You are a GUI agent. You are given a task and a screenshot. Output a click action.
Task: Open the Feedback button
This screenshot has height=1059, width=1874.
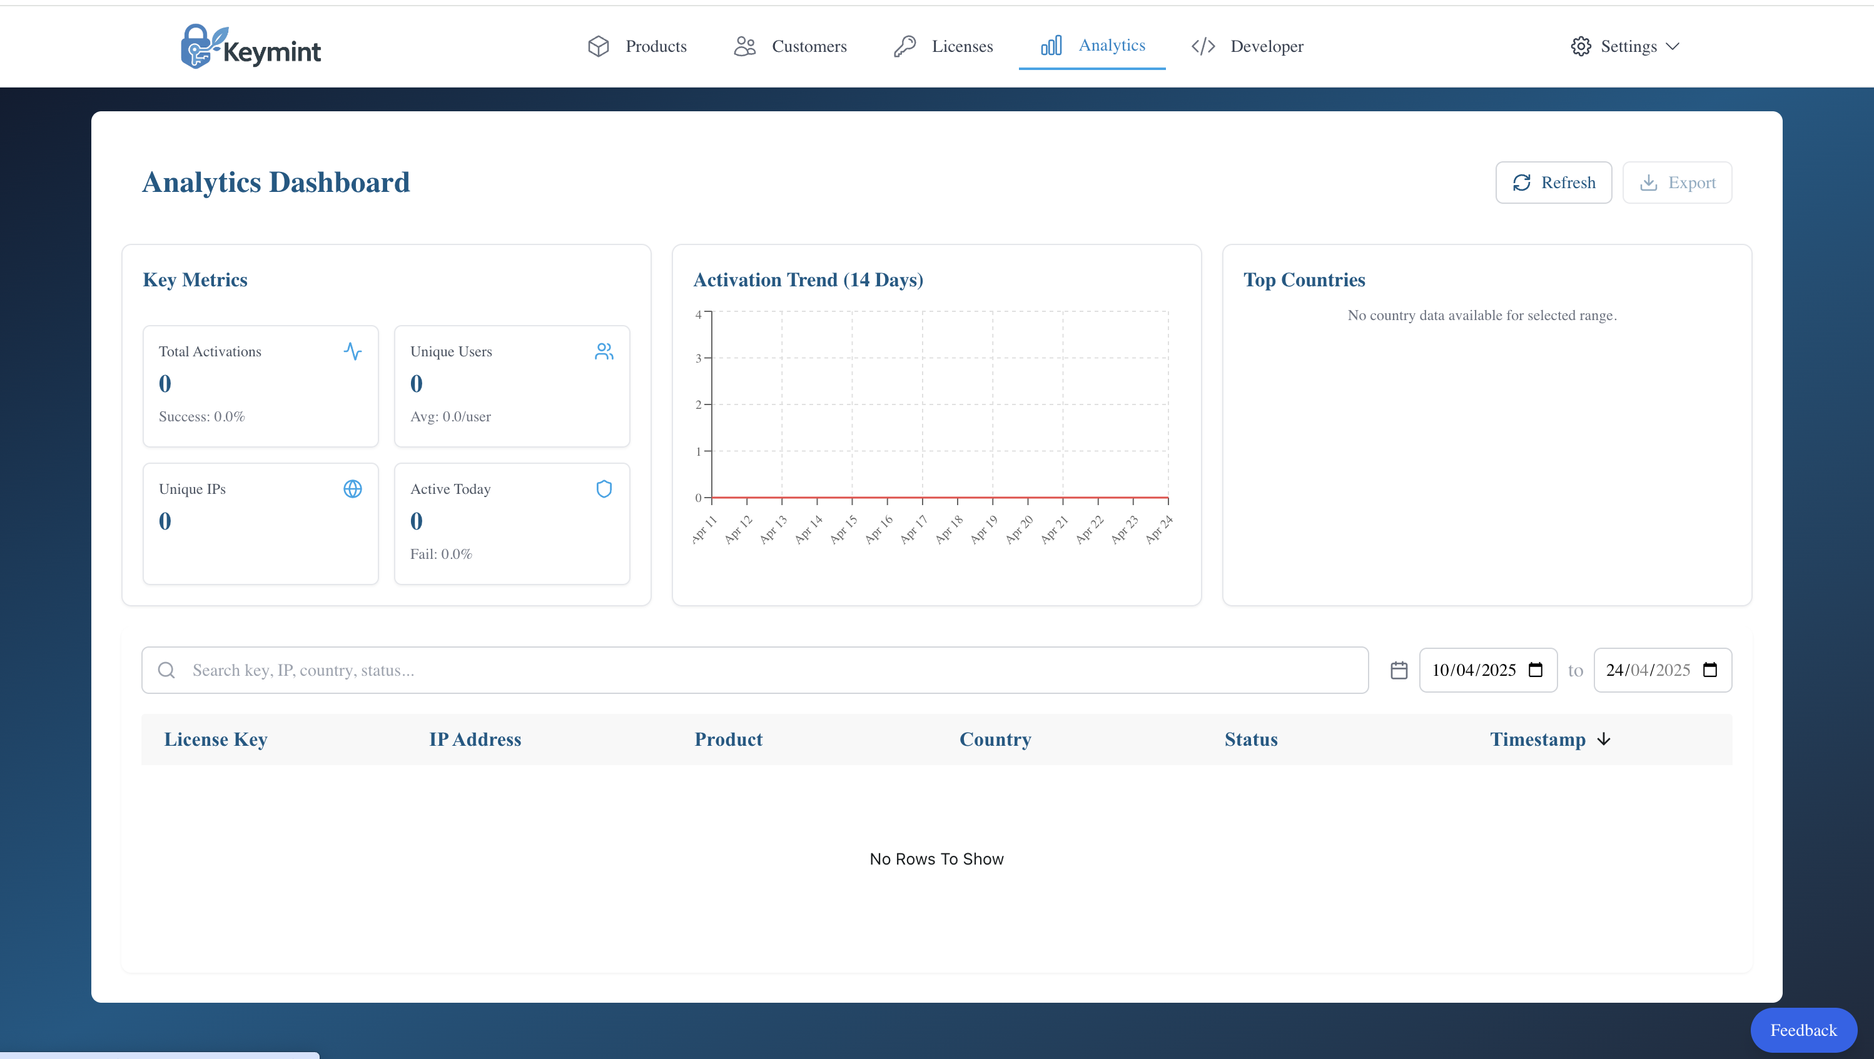pyautogui.click(x=1803, y=1030)
